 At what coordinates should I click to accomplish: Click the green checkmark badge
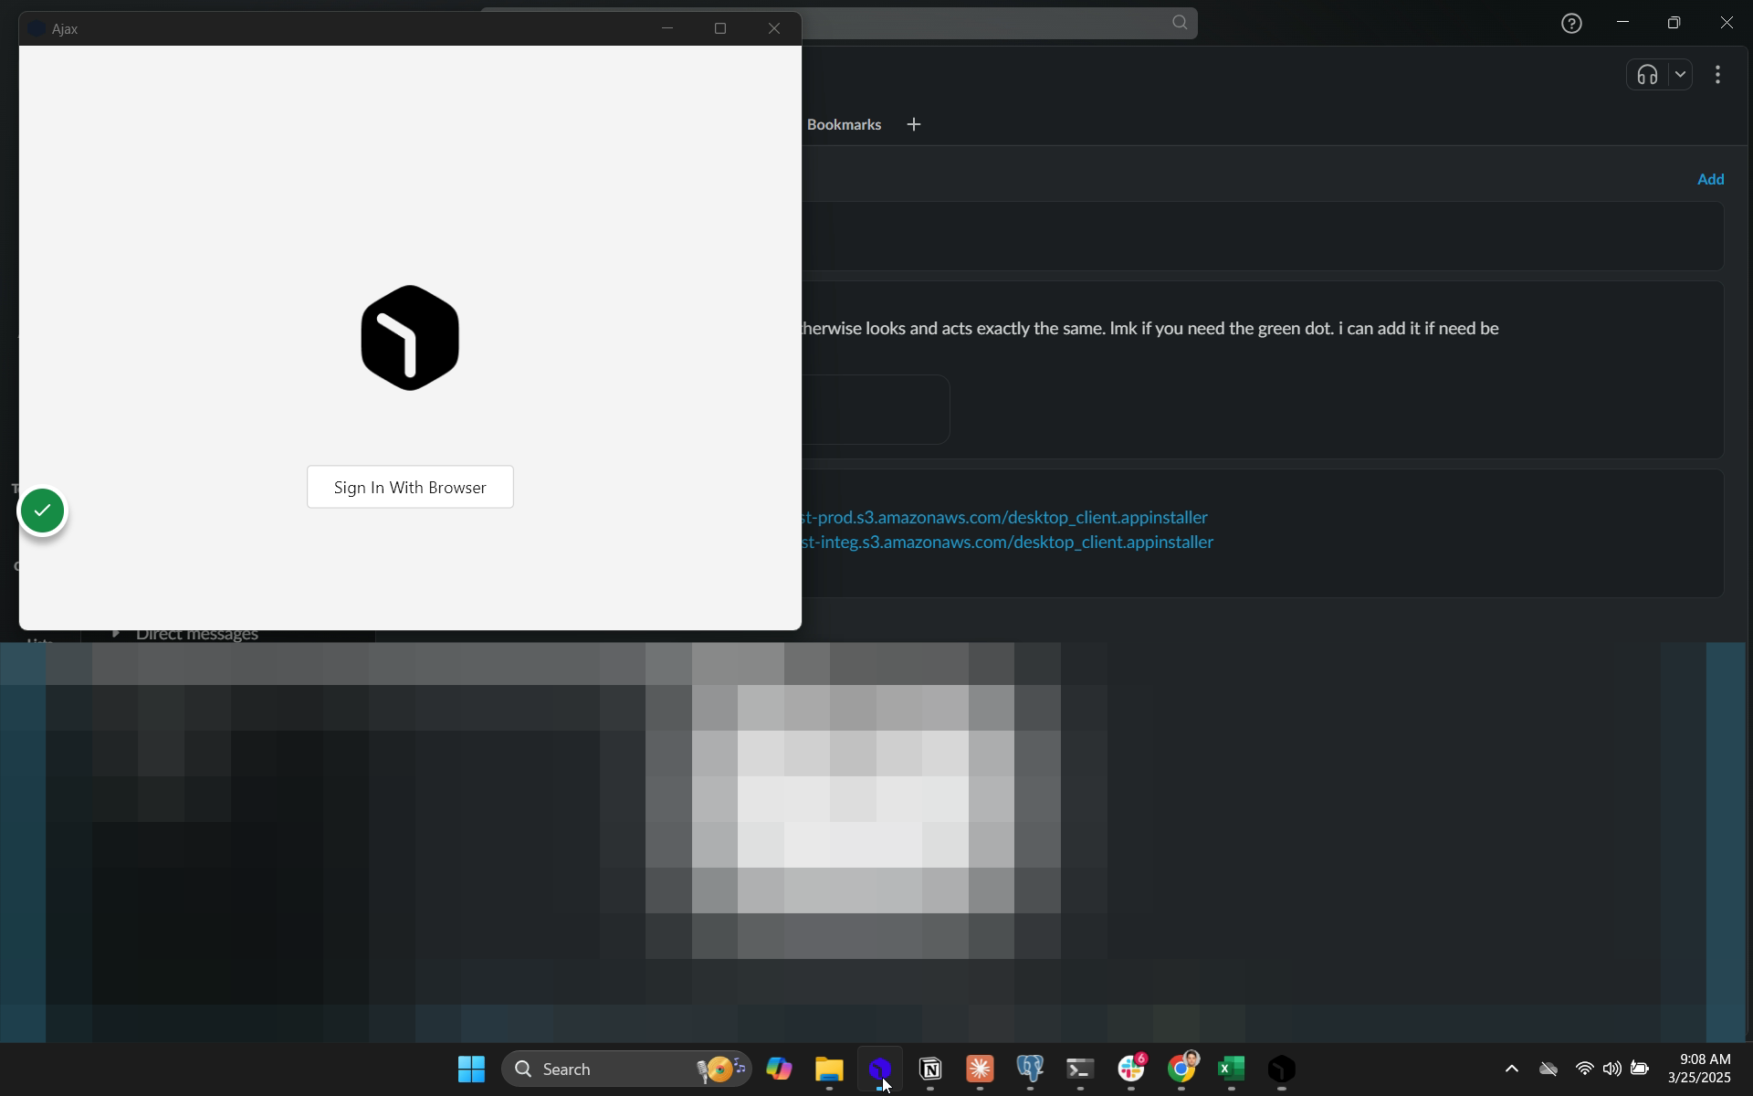[42, 511]
